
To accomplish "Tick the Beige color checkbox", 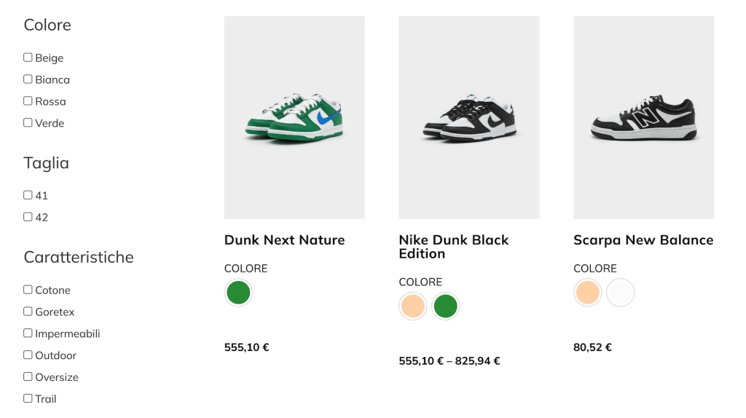I will (x=28, y=58).
